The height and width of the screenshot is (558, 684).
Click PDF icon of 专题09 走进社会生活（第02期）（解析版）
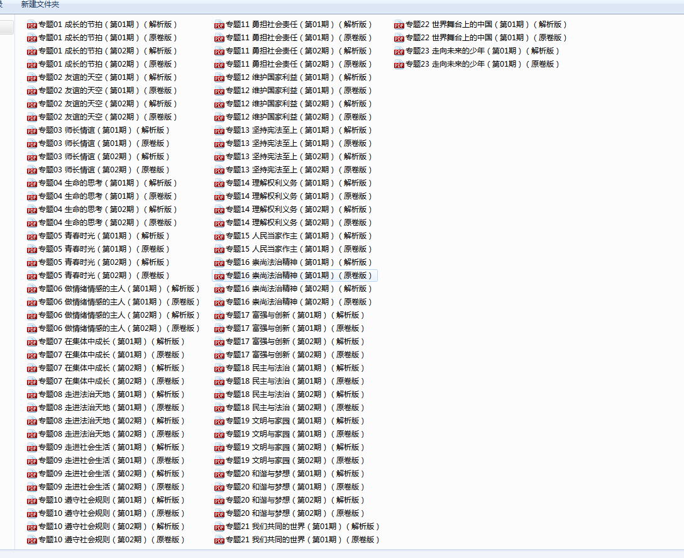click(32, 474)
